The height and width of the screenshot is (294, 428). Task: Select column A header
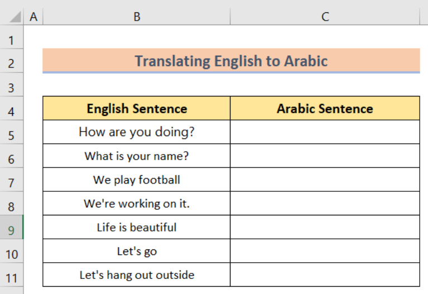coord(33,17)
